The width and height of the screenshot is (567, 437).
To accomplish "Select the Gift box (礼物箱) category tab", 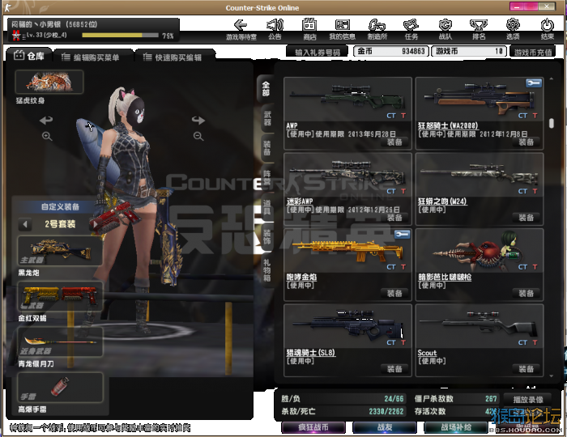I will tap(266, 270).
